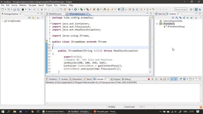Click Skip All Breakpoints toolbar icon
203x114 pixels.
[29, 9]
